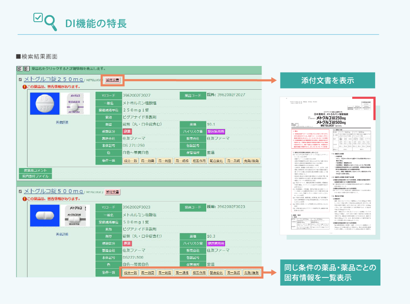The image size is (410, 304).
Task: Click the red 劇薬 tag for 500mg
Action: point(127,243)
